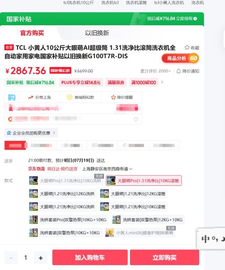Click the 购 shopping assistant icon
The width and height of the screenshot is (225, 270).
pos(12,97)
